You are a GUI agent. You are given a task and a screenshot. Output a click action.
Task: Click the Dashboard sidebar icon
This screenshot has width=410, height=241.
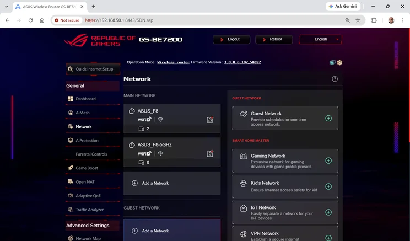tap(71, 99)
